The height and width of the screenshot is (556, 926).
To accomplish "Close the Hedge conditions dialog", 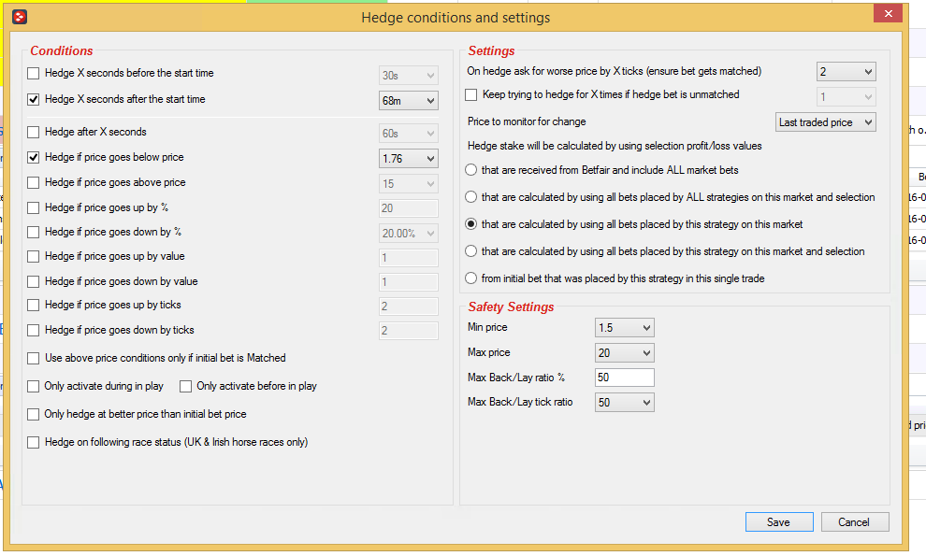I will point(888,14).
